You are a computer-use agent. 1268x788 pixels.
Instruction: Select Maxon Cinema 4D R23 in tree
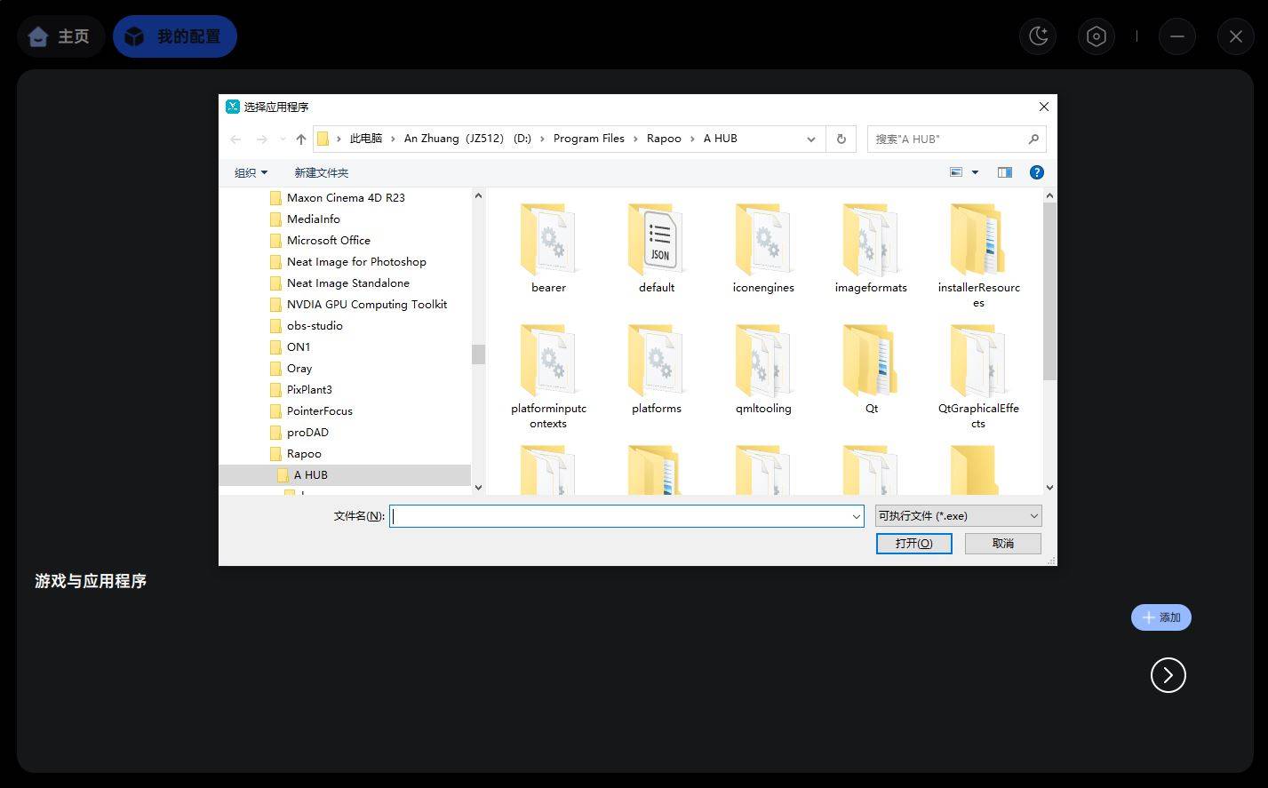345,198
